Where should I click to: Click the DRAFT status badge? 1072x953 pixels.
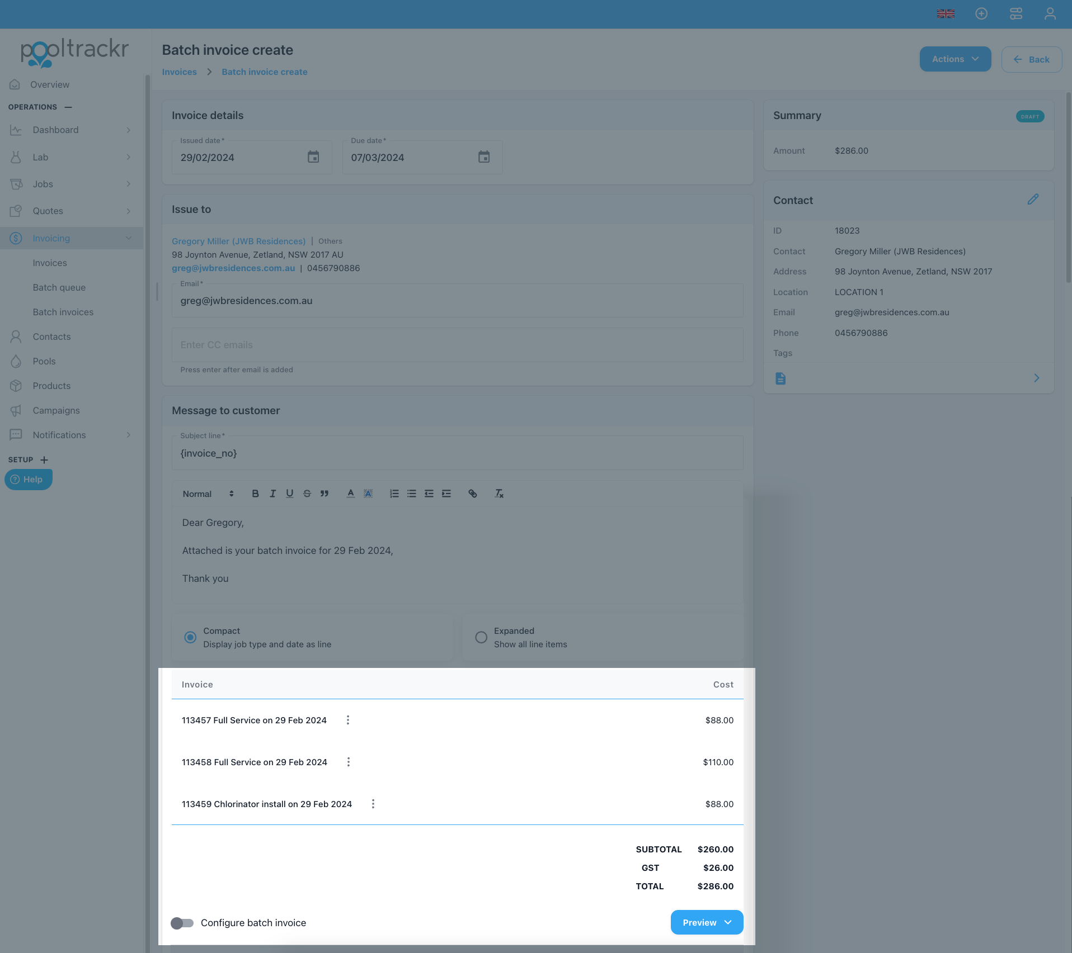click(1029, 116)
